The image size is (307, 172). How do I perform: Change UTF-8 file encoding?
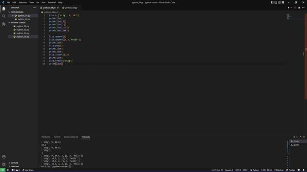click(238, 170)
